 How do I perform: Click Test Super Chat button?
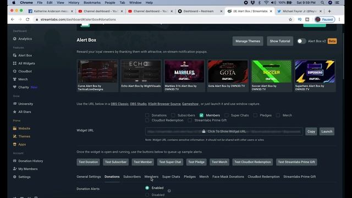(170, 162)
